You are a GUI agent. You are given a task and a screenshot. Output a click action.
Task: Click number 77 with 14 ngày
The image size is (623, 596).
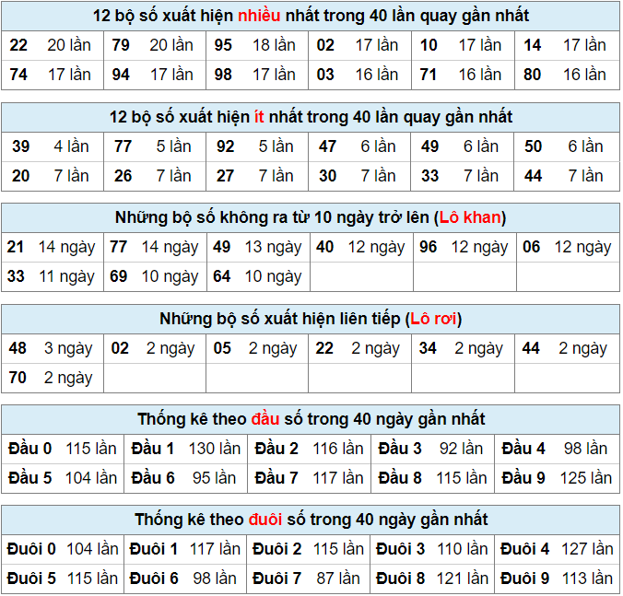(x=156, y=247)
